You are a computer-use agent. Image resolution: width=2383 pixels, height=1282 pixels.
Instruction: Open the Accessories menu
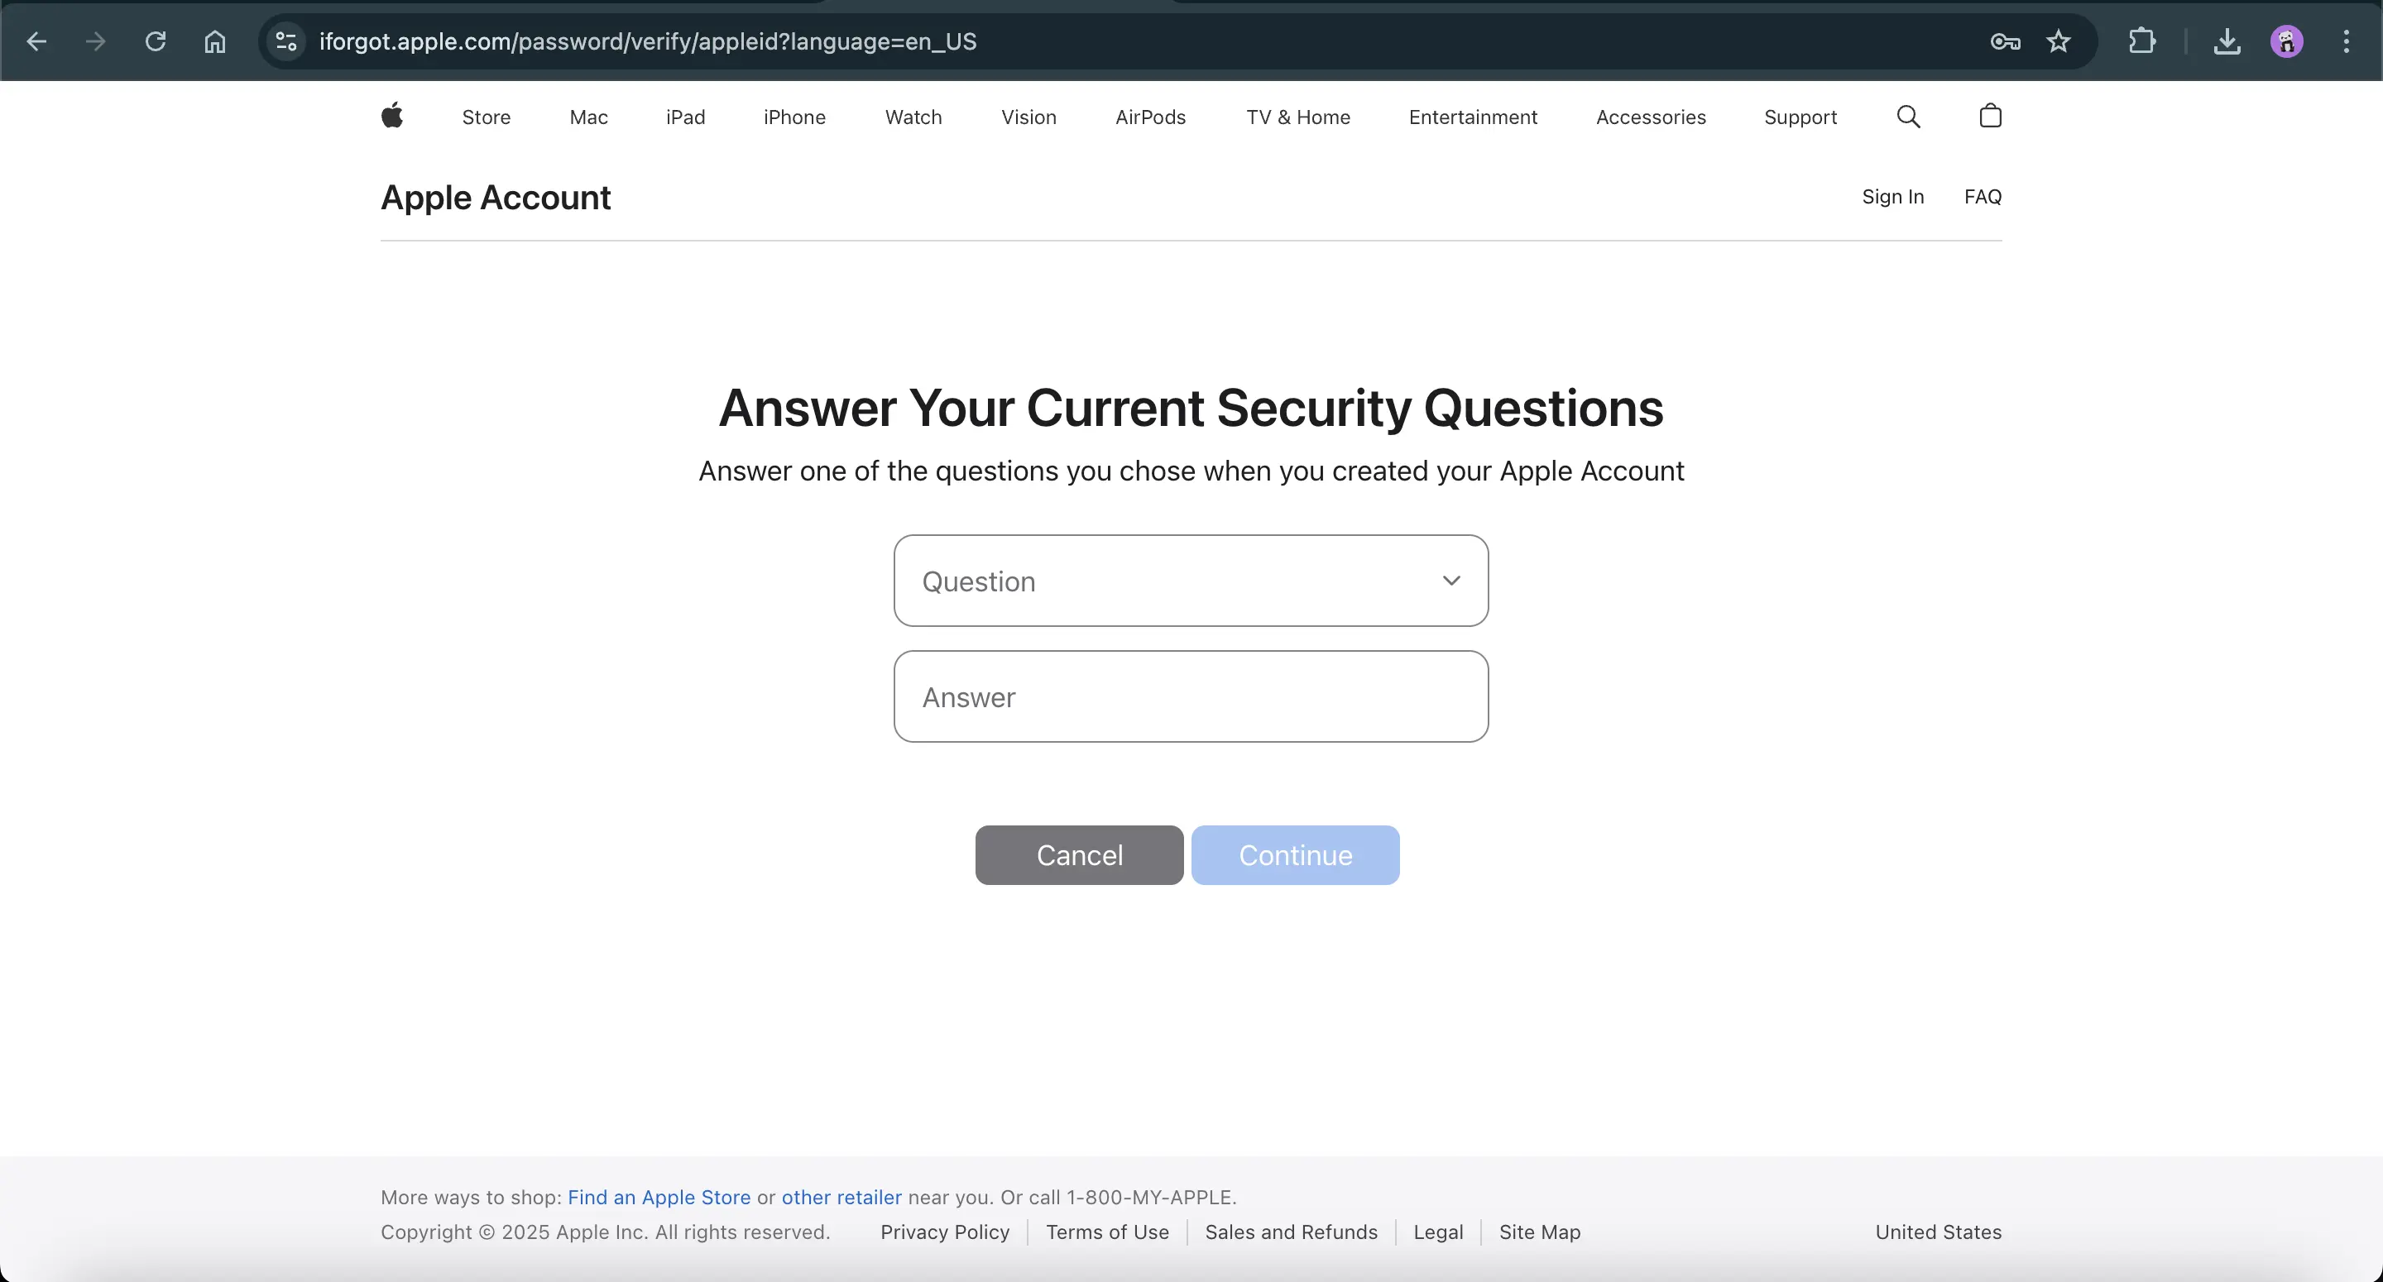point(1652,117)
